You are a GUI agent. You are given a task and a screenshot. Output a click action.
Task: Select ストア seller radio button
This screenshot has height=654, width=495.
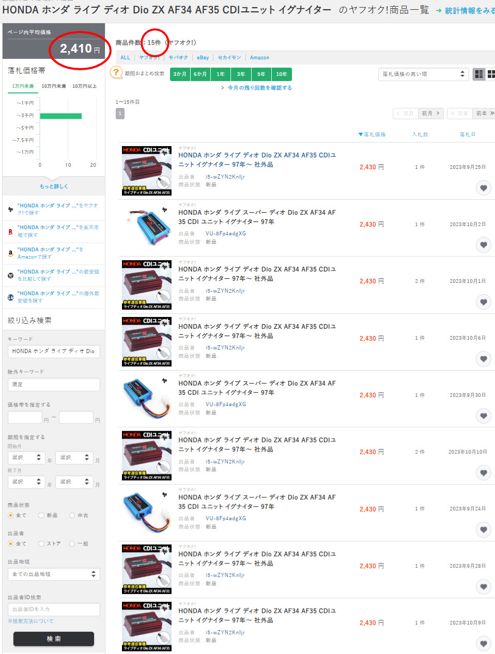pos(41,544)
